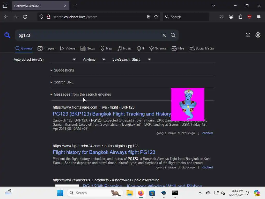Open Copilot preview from taskbar
This screenshot has height=199, width=265.
tap(257, 193)
